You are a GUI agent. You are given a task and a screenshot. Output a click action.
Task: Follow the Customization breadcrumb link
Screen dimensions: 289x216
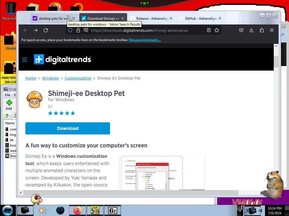(x=78, y=78)
